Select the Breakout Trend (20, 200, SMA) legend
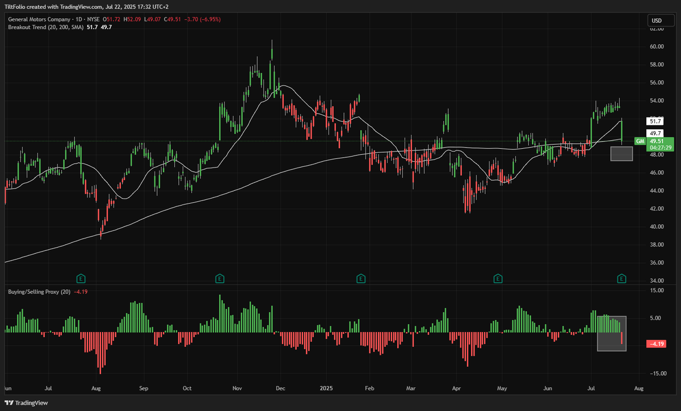This screenshot has height=411, width=681. pos(45,27)
